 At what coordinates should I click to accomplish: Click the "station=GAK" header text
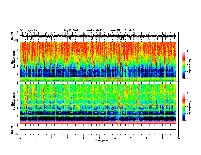pyautogui.click(x=94, y=30)
